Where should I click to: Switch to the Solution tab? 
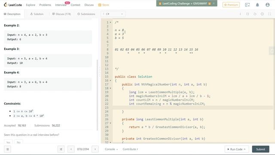pyautogui.click(x=37, y=14)
